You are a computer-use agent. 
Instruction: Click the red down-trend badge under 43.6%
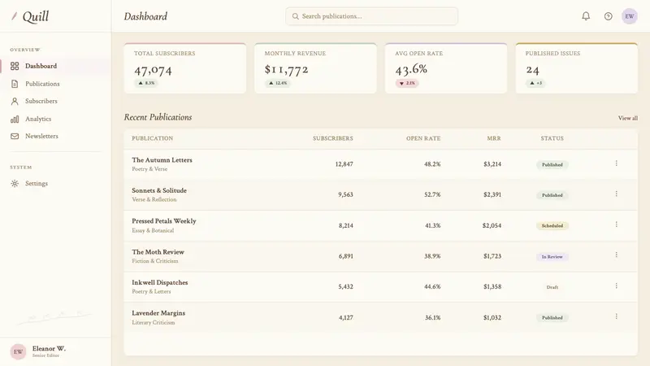point(407,84)
